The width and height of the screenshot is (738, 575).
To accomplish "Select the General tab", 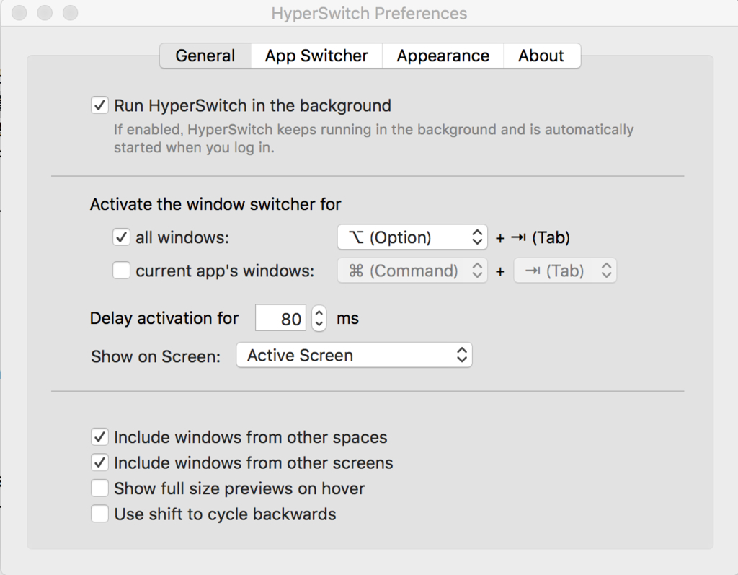I will pyautogui.click(x=205, y=56).
